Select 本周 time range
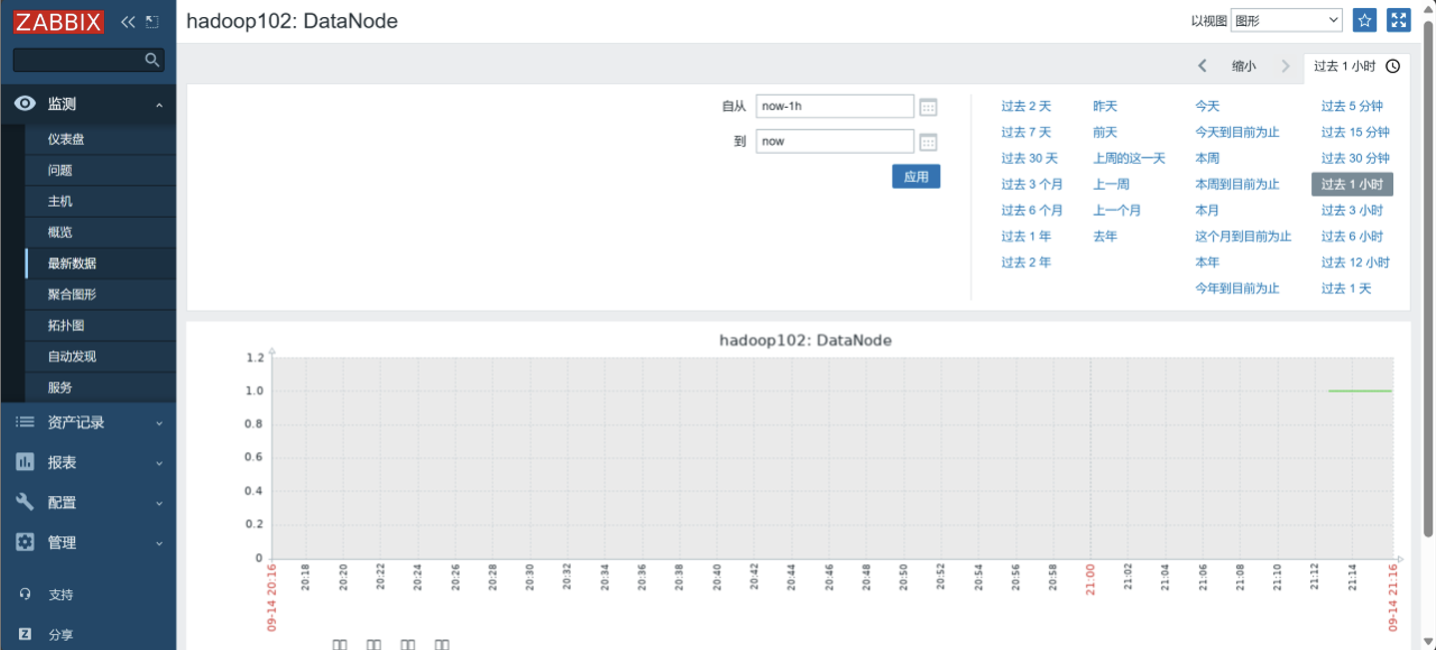Viewport: 1436px width, 650px height. (1207, 158)
